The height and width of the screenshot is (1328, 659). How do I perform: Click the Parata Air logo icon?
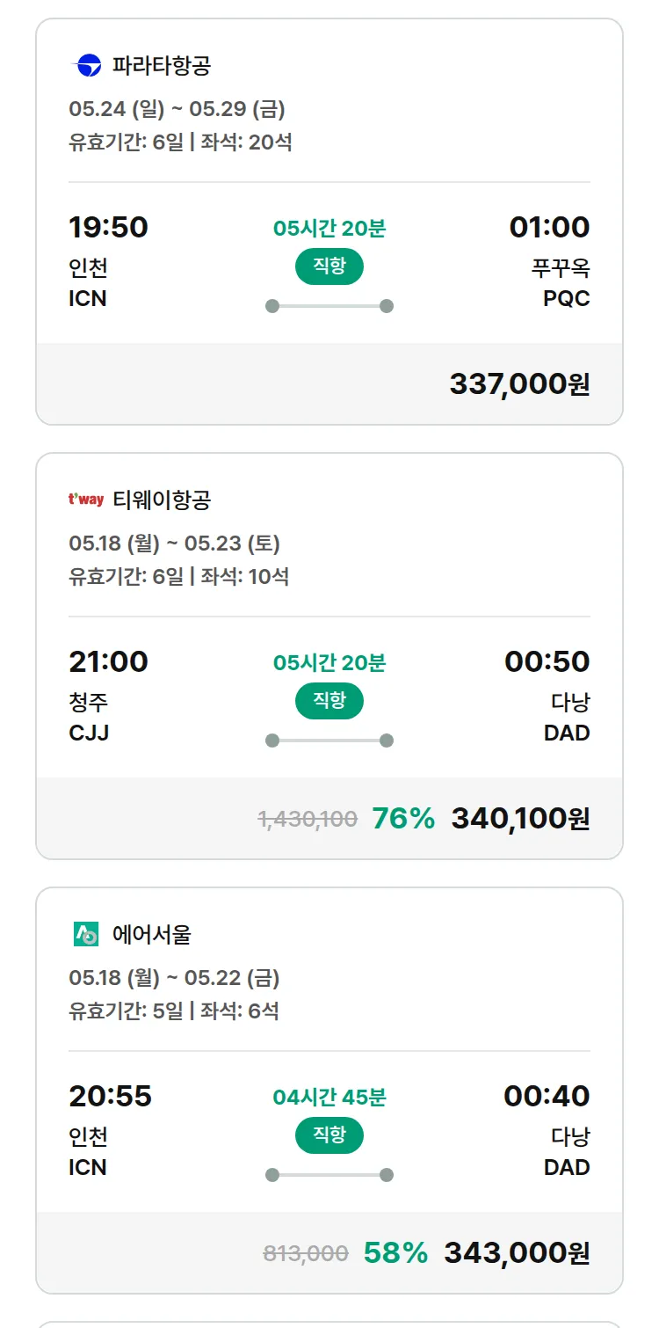click(x=89, y=65)
